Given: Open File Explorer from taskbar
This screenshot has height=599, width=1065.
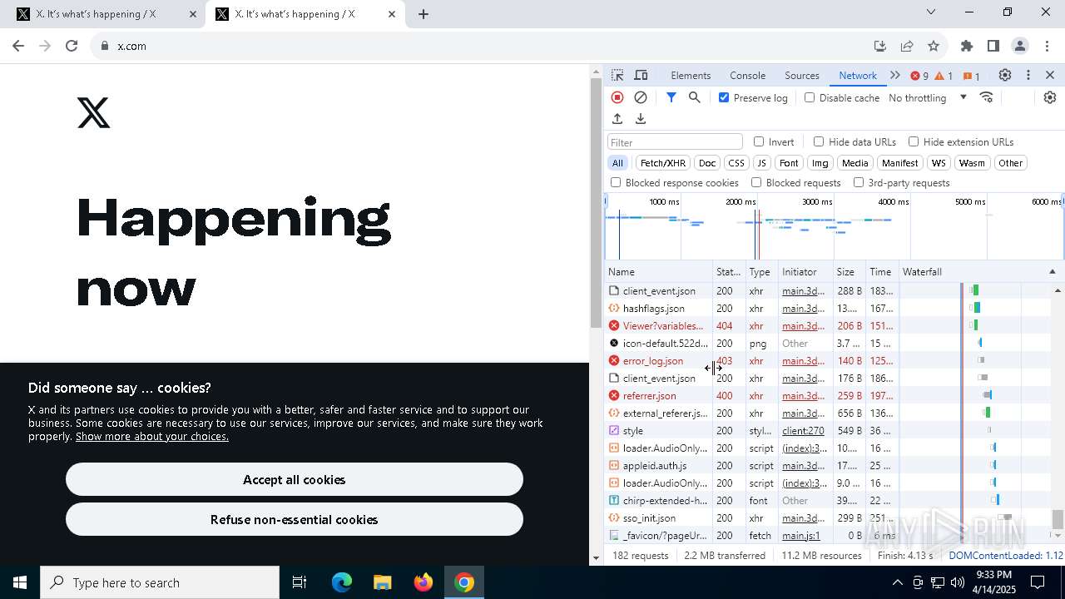Looking at the screenshot, I should pyautogui.click(x=382, y=582).
